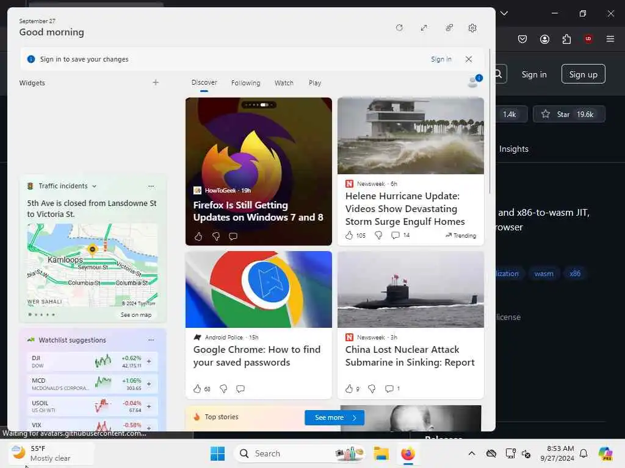Screen dimensions: 625x468
Task: Click See more for Top stories
Action: pos(334,417)
